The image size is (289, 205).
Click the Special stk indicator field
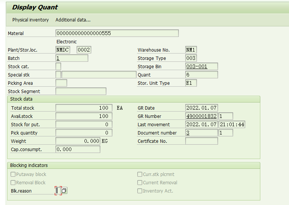(x=58, y=75)
